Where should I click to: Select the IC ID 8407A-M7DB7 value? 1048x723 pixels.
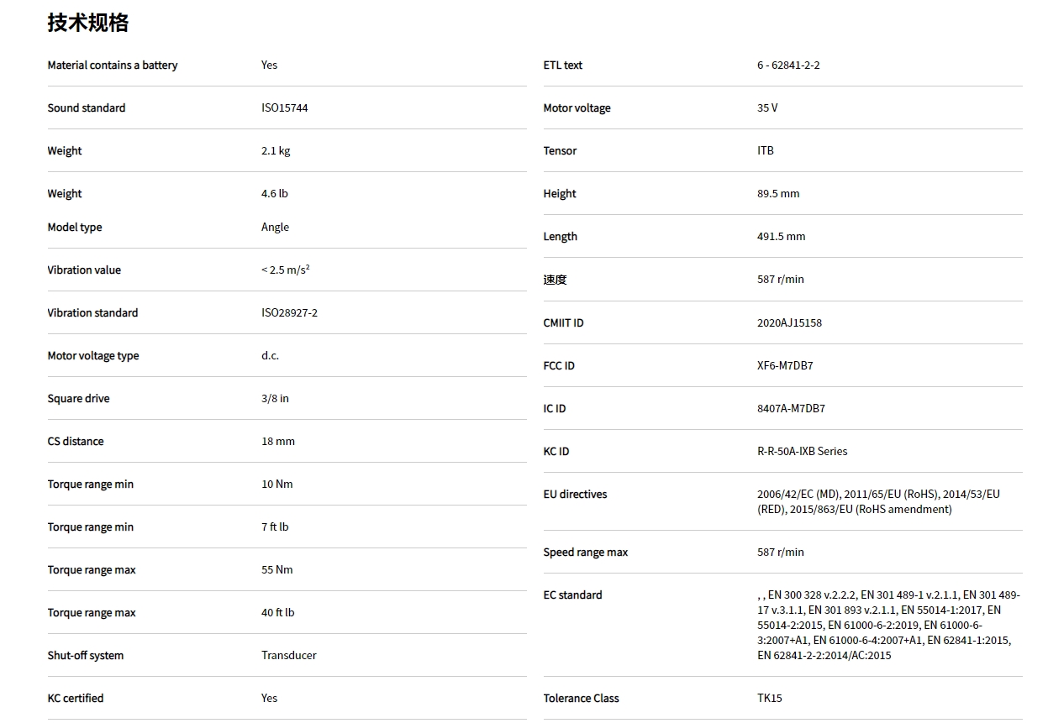pyautogui.click(x=791, y=409)
